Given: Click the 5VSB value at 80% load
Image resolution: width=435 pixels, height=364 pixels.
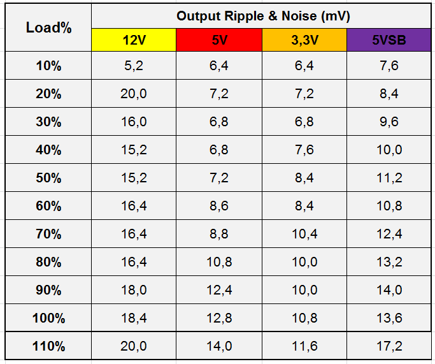Looking at the screenshot, I should (x=389, y=262).
